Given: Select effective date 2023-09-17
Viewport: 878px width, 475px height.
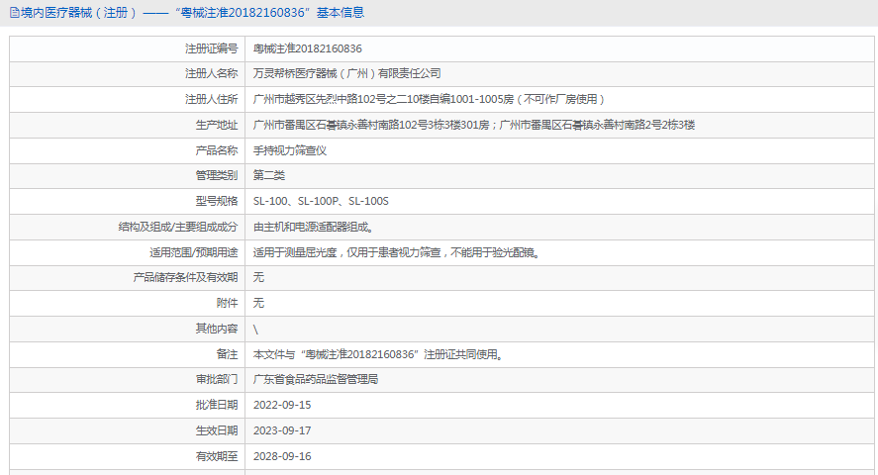Looking at the screenshot, I should click(x=282, y=430).
